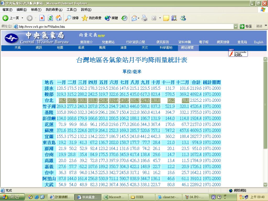Open the Favorites (我的最愛) star button

click(91, 18)
